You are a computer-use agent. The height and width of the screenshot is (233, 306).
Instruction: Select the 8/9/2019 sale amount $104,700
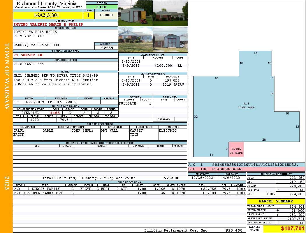tap(163, 66)
